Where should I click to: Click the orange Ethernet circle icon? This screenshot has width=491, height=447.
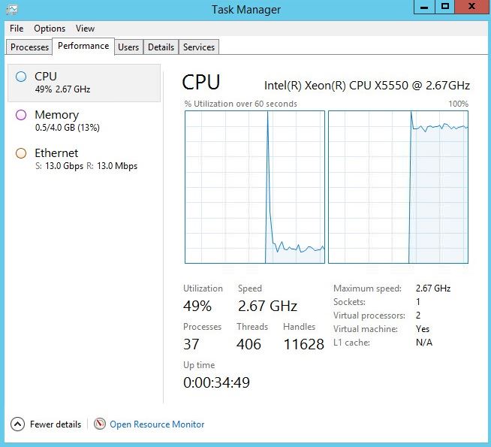click(21, 153)
